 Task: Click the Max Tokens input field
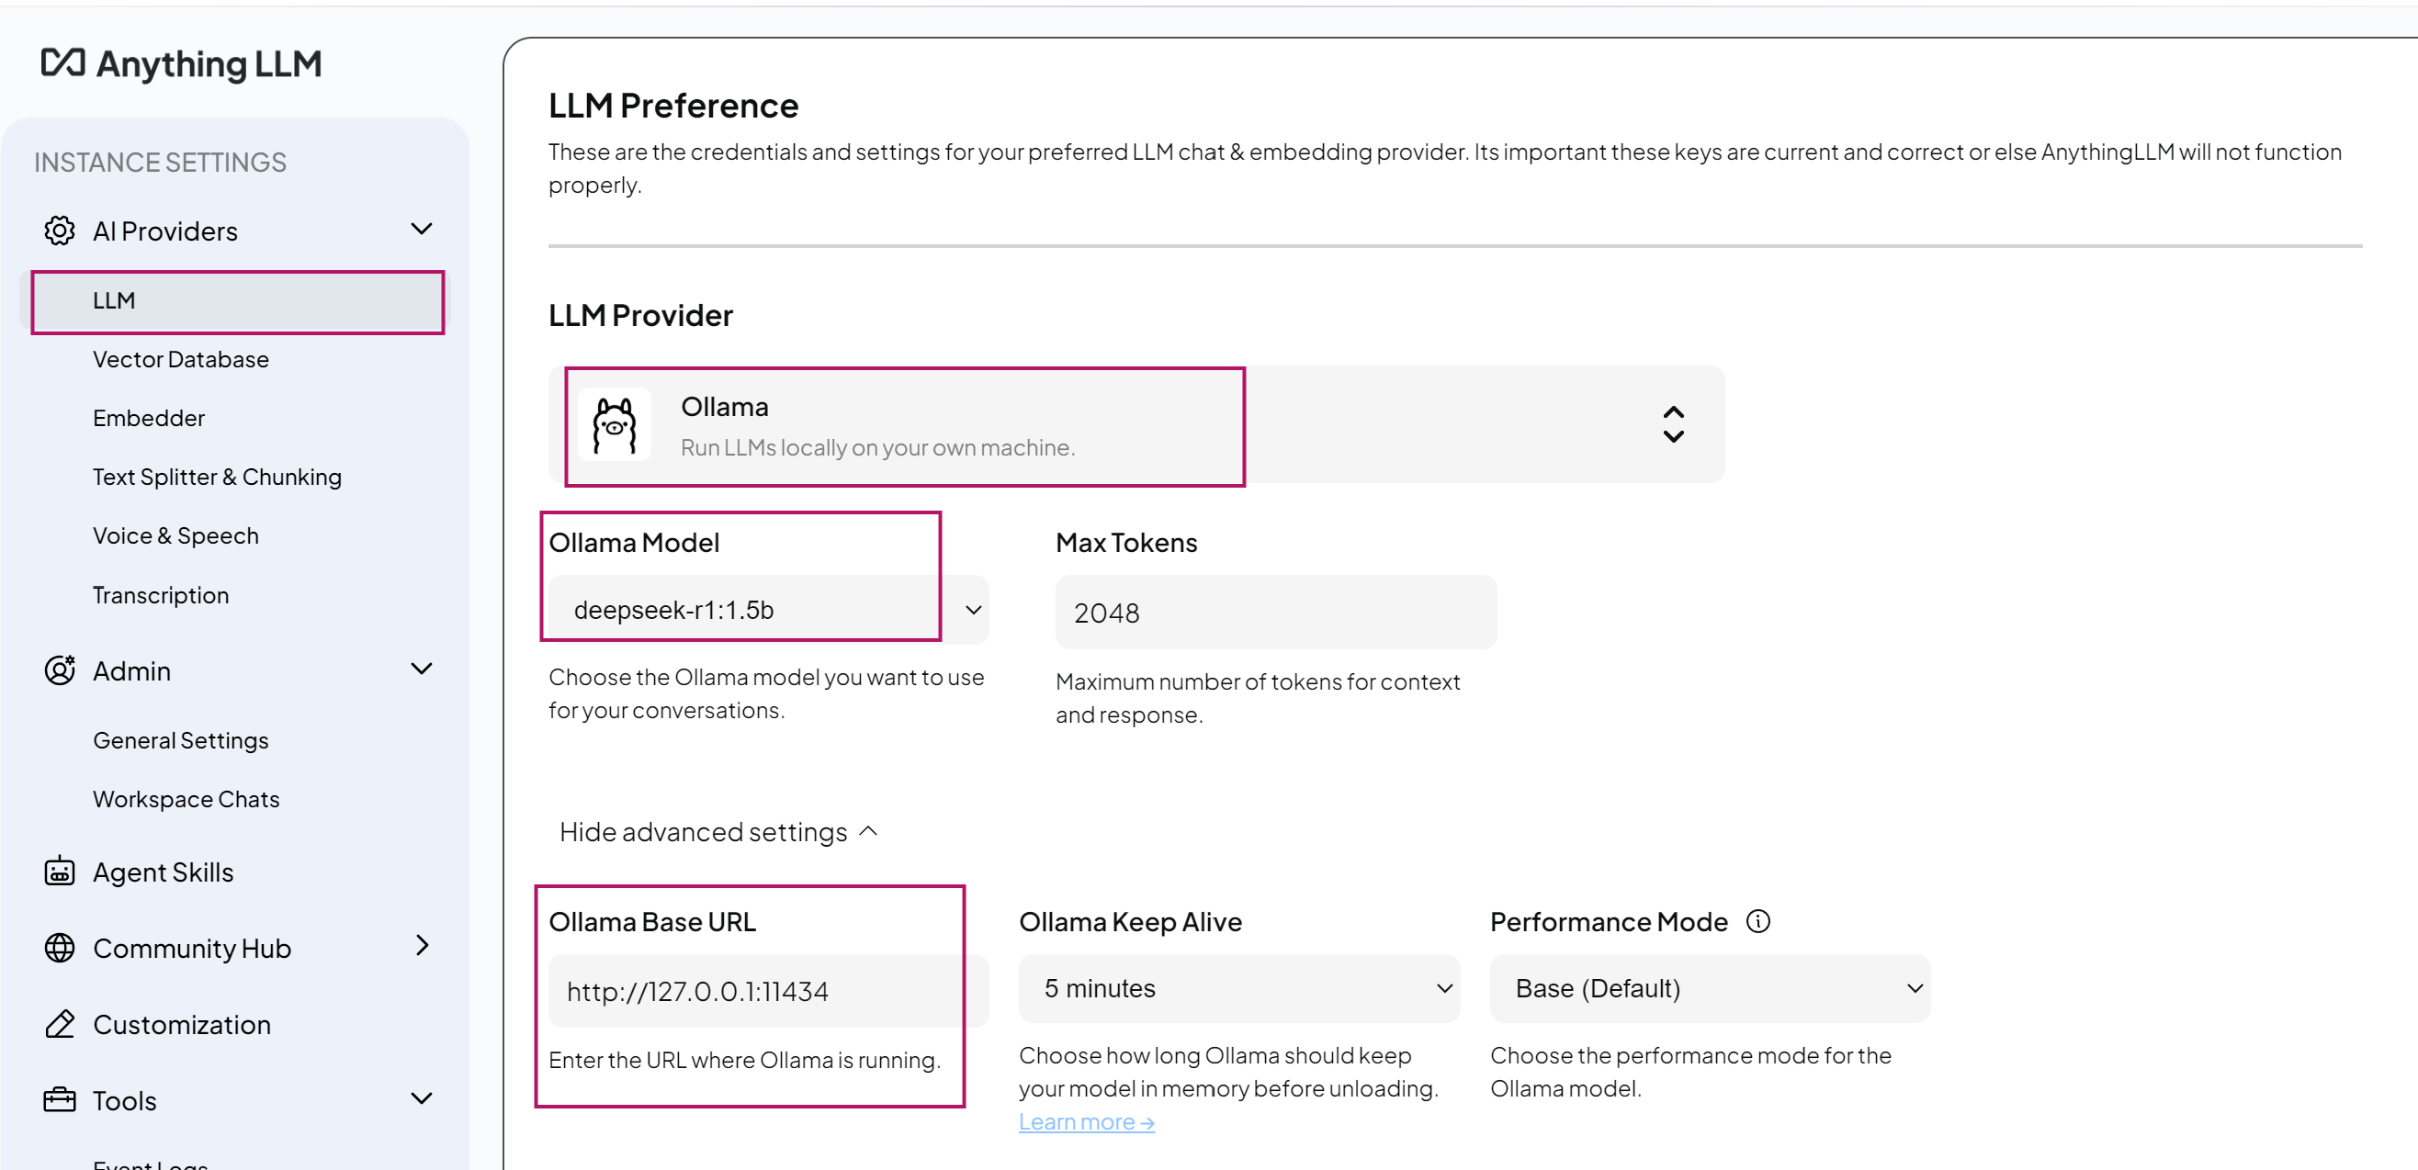pyautogui.click(x=1275, y=613)
